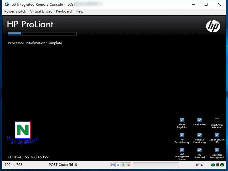Viewport: 228px width, 171px height.
Task: Minimize the iLO Remote Console window
Action: point(193,4)
